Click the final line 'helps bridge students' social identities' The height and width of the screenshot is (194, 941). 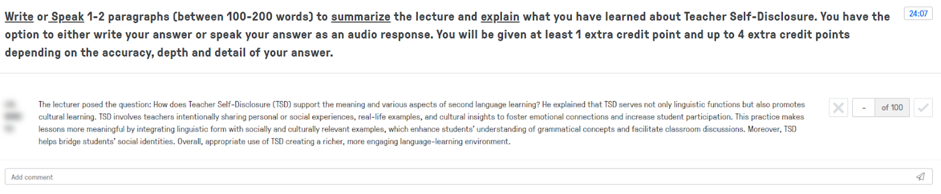pos(274,141)
